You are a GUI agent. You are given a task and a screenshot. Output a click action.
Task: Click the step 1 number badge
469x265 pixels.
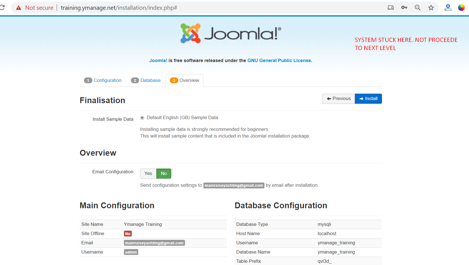click(x=88, y=81)
